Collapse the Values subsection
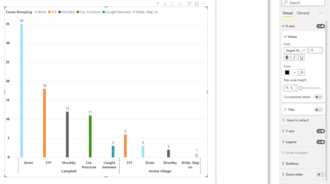This screenshot has height=184, width=330. click(x=285, y=37)
